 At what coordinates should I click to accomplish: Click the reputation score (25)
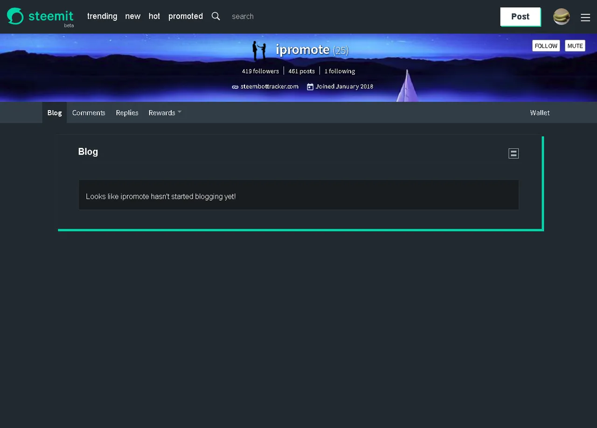click(x=340, y=50)
